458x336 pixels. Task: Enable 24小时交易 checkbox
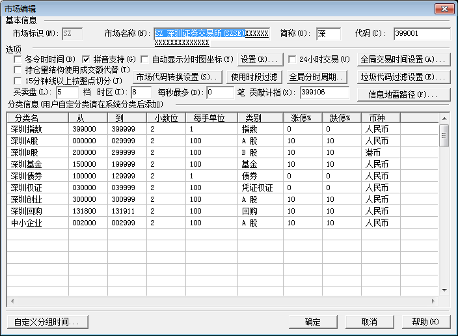point(293,59)
